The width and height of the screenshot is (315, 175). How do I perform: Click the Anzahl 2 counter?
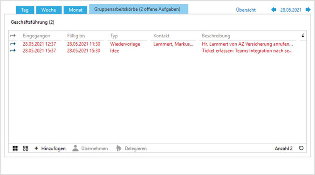tap(284, 148)
